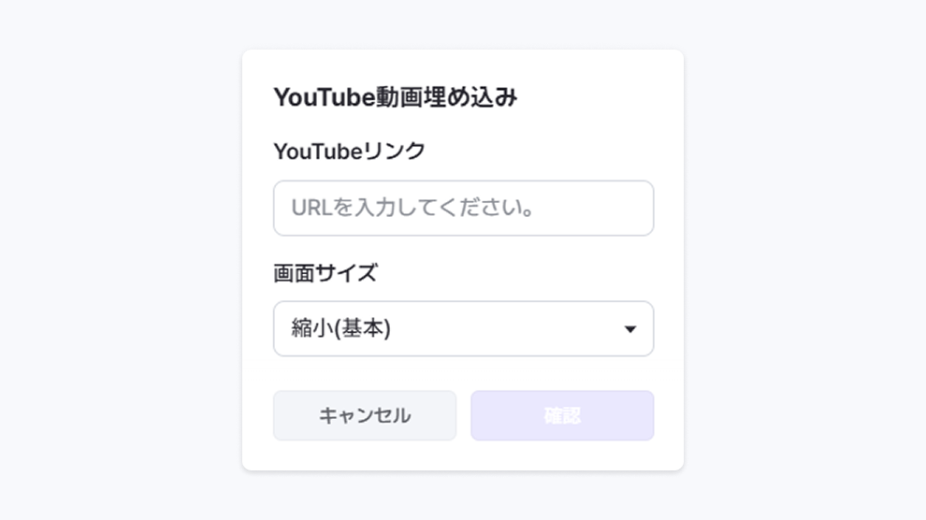Viewport: 926px width, 520px height.
Task: Click the 画面サイズ label text
Action: point(326,273)
